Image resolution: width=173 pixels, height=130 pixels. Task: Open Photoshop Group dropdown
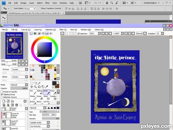tap(30, 8)
